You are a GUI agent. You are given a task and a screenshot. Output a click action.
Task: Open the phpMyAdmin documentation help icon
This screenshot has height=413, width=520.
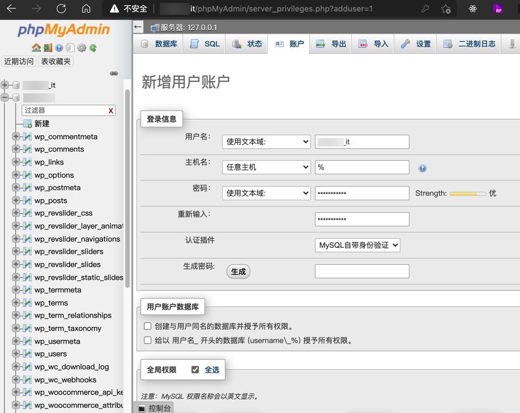point(59,48)
